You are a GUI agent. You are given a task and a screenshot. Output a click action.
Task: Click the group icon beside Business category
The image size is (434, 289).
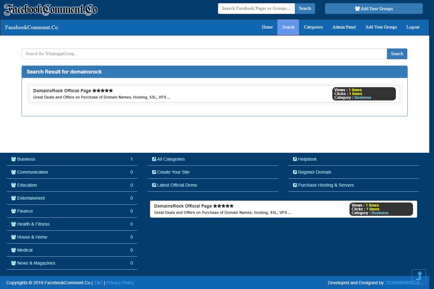pos(13,159)
